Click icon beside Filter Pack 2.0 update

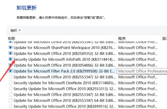11,71
